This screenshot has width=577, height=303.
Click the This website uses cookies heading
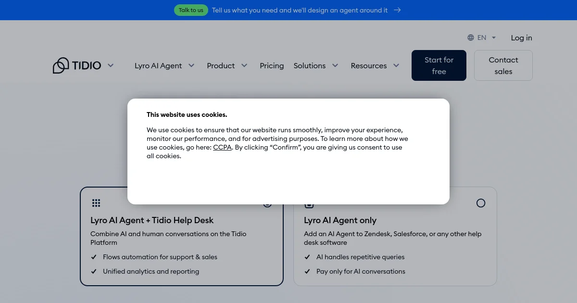(x=187, y=114)
